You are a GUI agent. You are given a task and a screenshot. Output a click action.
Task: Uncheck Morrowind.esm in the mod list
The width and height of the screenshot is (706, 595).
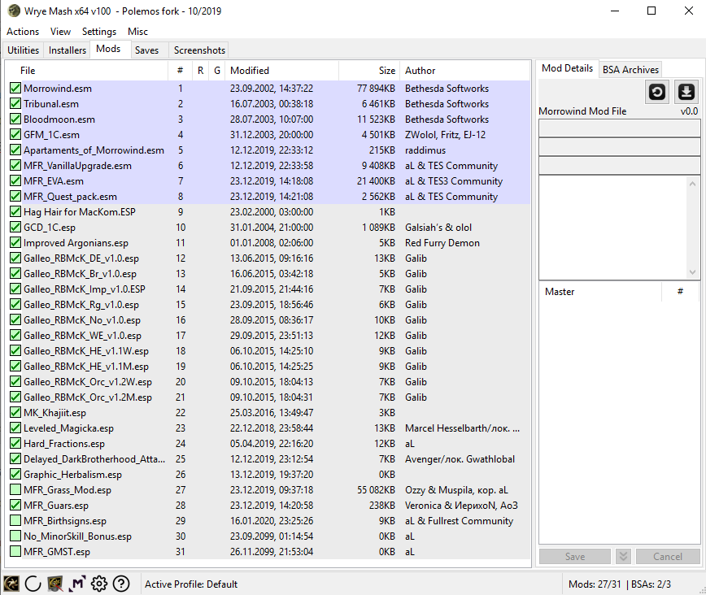(15, 89)
